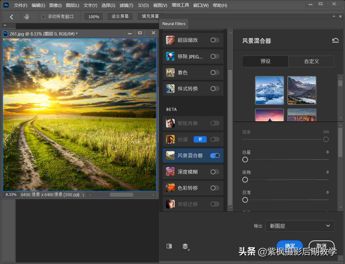345x264 pixels.
Task: Toggle the 协调 filter switch
Action: click(x=215, y=139)
